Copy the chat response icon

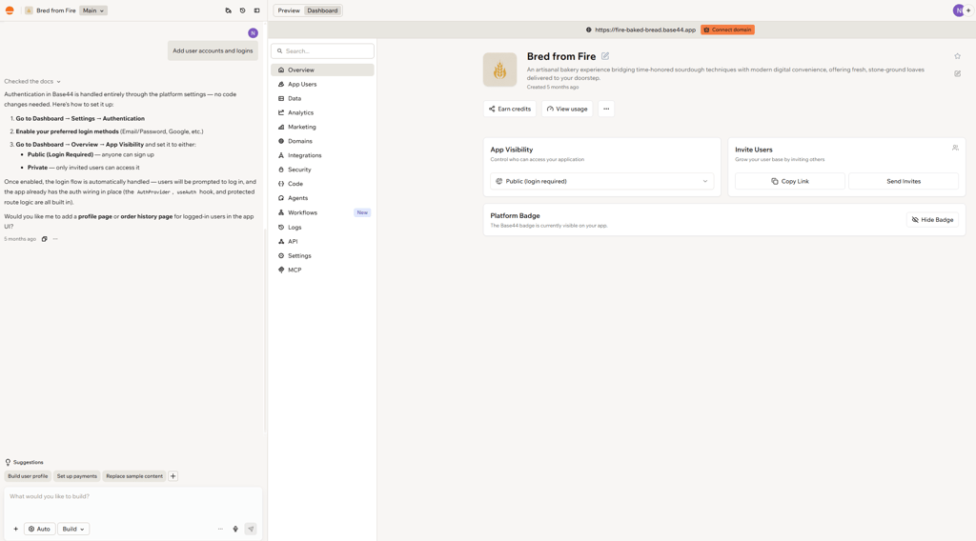click(x=44, y=239)
